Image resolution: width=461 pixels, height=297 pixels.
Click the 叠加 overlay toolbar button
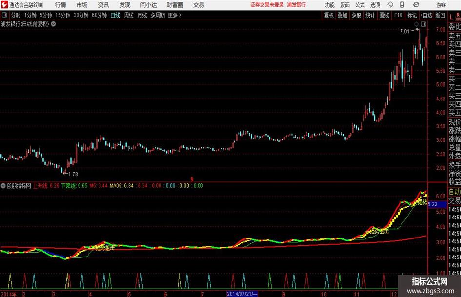pyautogui.click(x=342, y=15)
